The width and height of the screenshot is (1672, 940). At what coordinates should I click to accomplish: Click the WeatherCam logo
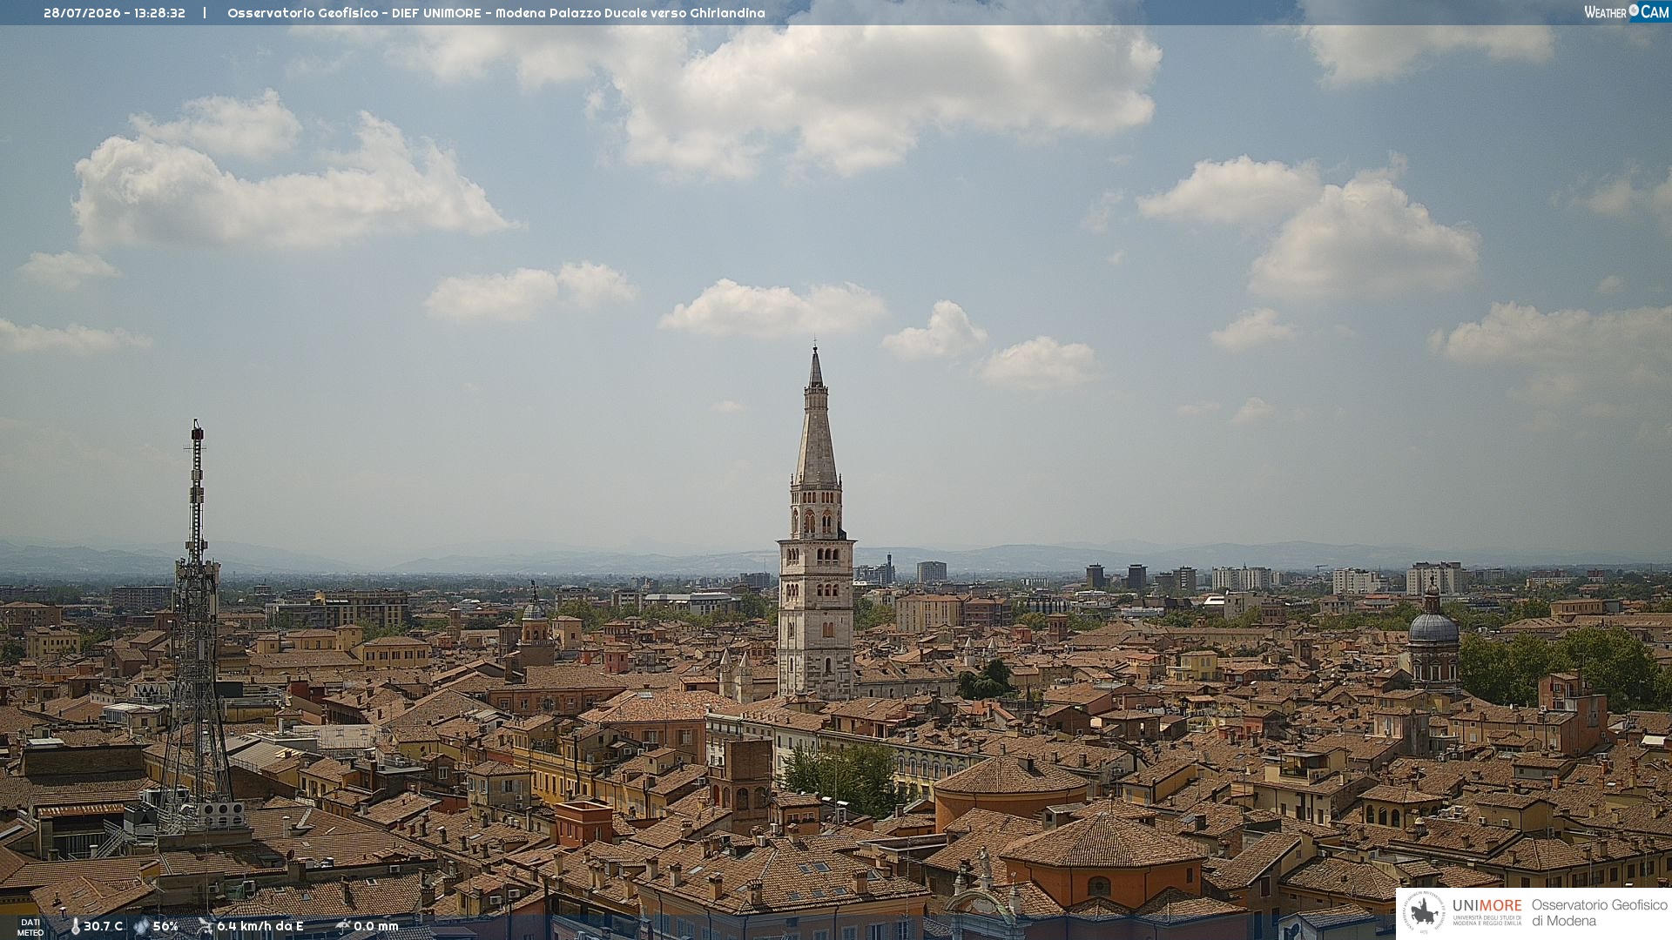pyautogui.click(x=1627, y=12)
